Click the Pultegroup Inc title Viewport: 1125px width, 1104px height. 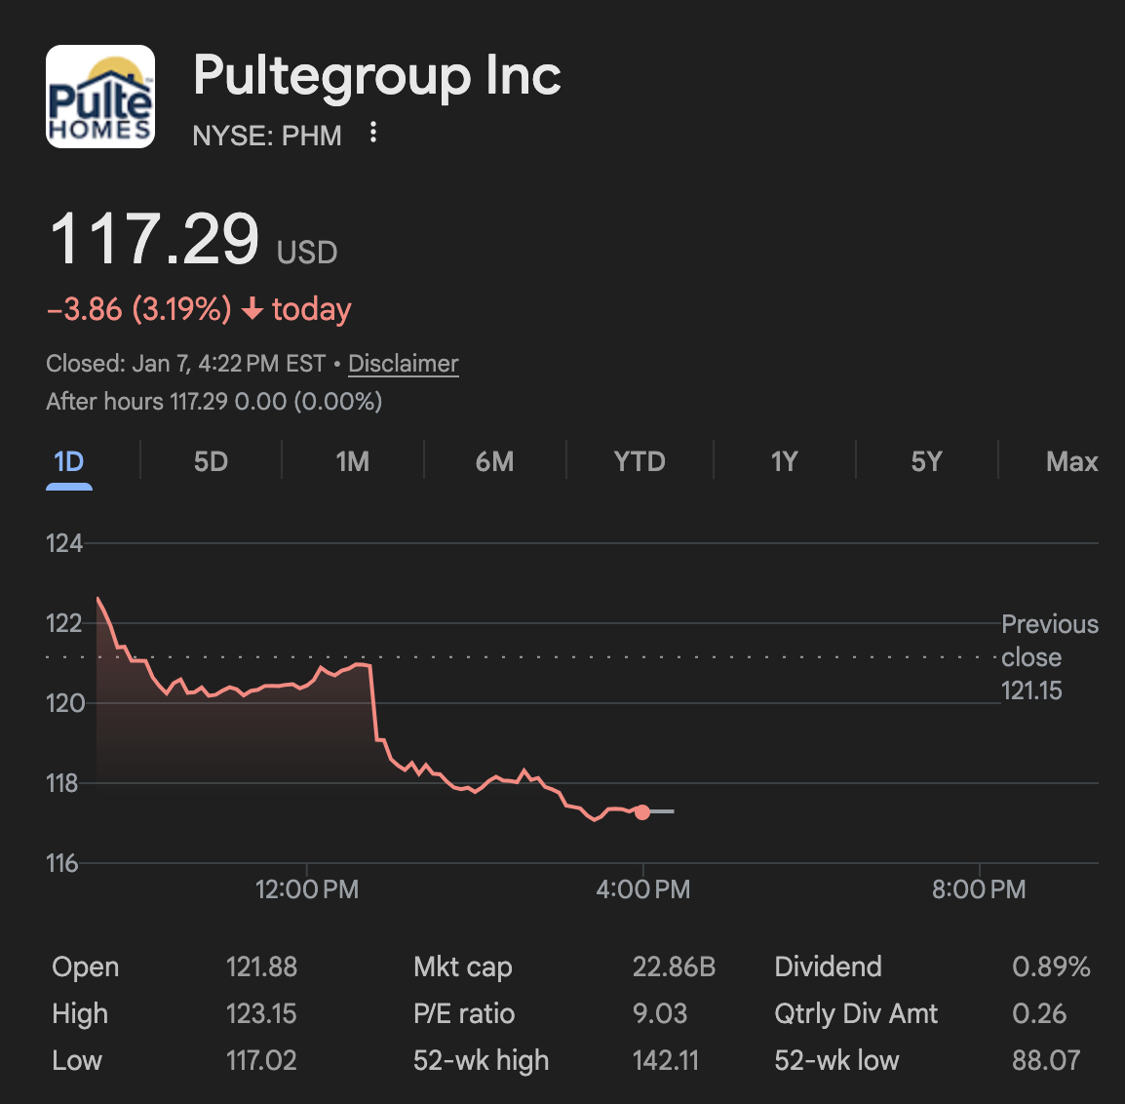click(377, 76)
